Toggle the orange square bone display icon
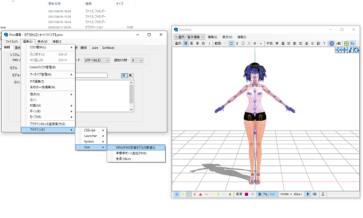The height and width of the screenshot is (218, 363). [189, 194]
